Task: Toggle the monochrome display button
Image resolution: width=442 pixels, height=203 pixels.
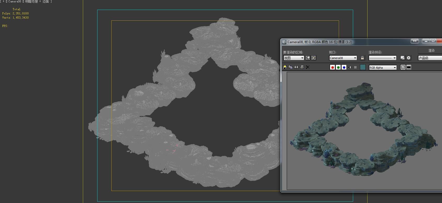Action: tap(355, 67)
